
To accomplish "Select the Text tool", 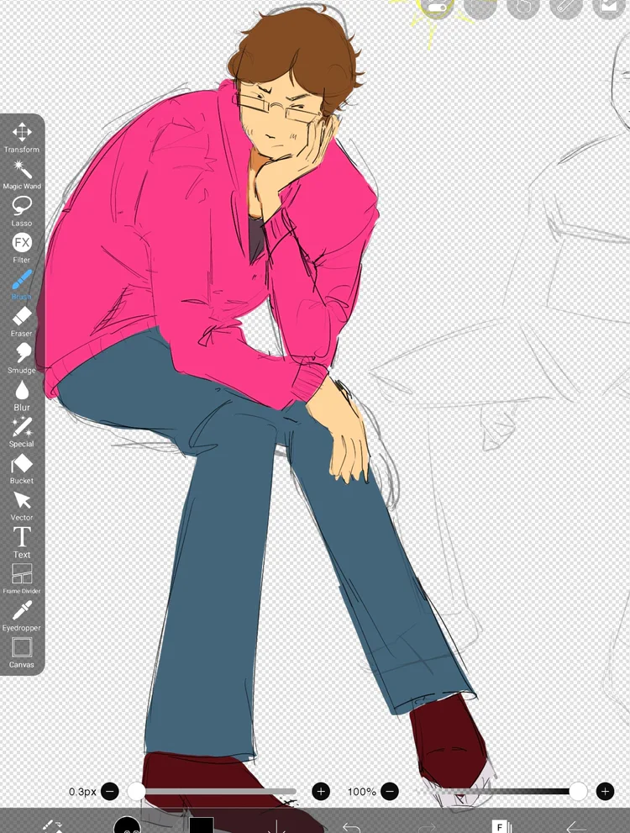I will tap(22, 542).
